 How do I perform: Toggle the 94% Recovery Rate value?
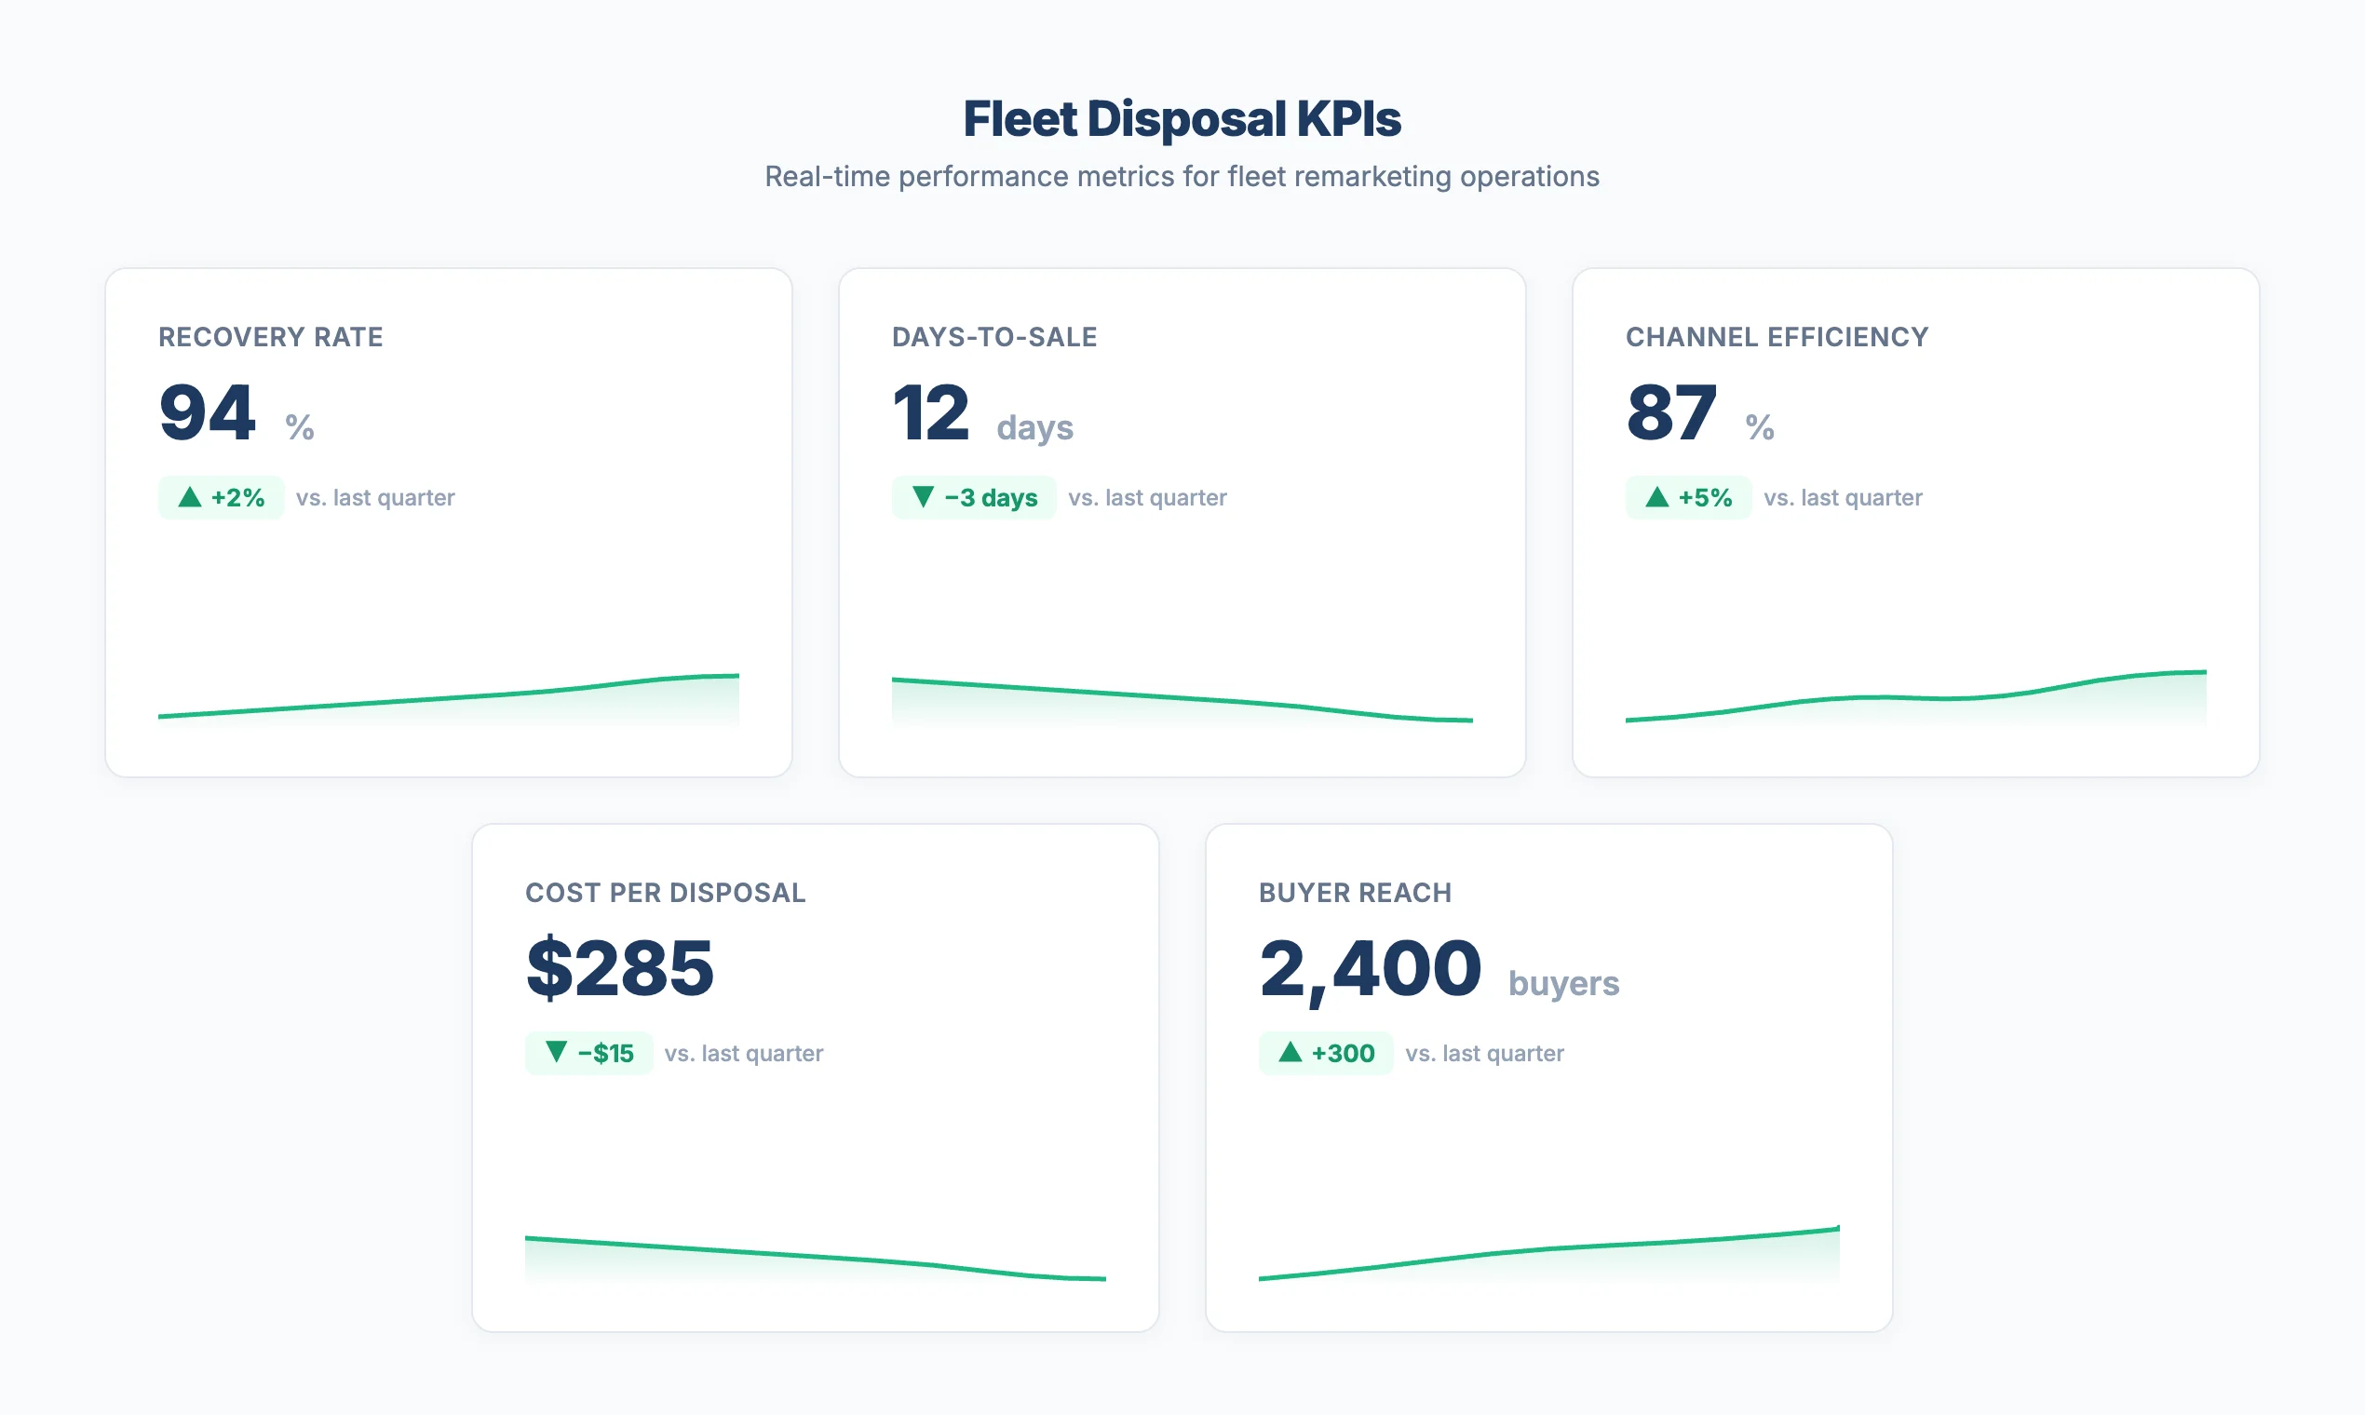[x=208, y=411]
